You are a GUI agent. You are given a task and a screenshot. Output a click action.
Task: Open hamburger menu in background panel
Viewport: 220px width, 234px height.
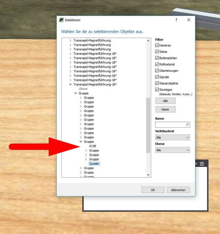point(202,164)
